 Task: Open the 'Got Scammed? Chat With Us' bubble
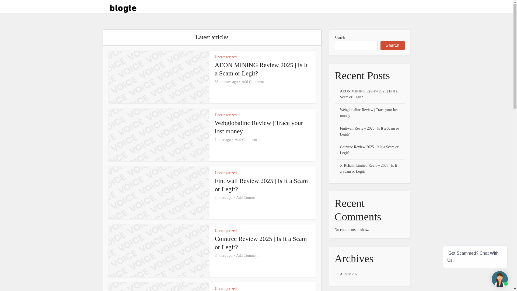(475, 257)
